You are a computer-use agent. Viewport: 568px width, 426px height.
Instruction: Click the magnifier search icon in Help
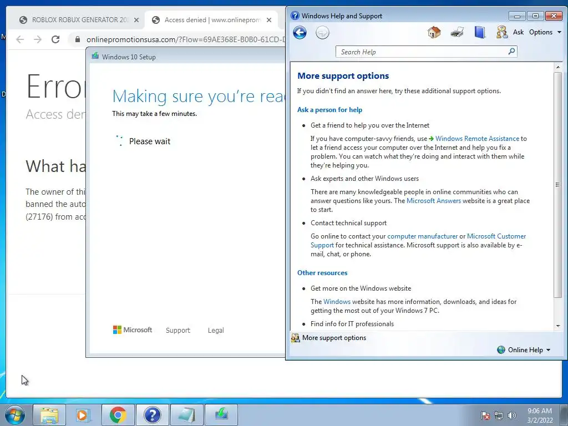click(511, 52)
